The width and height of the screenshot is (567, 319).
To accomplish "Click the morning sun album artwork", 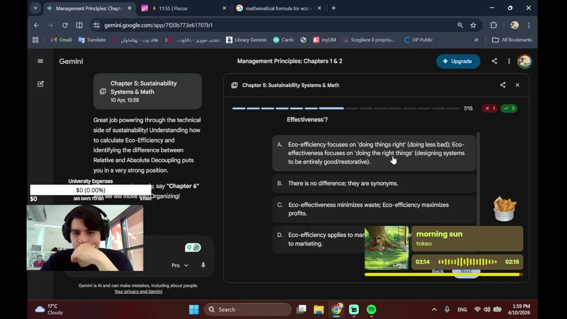I will coord(387,248).
